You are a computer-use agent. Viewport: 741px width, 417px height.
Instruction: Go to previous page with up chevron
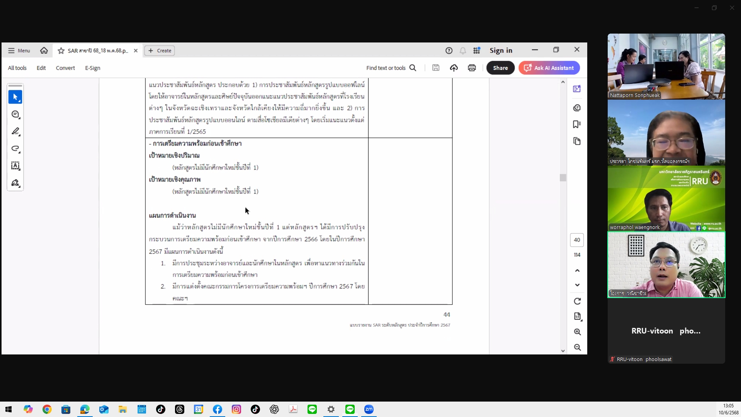tap(577, 271)
